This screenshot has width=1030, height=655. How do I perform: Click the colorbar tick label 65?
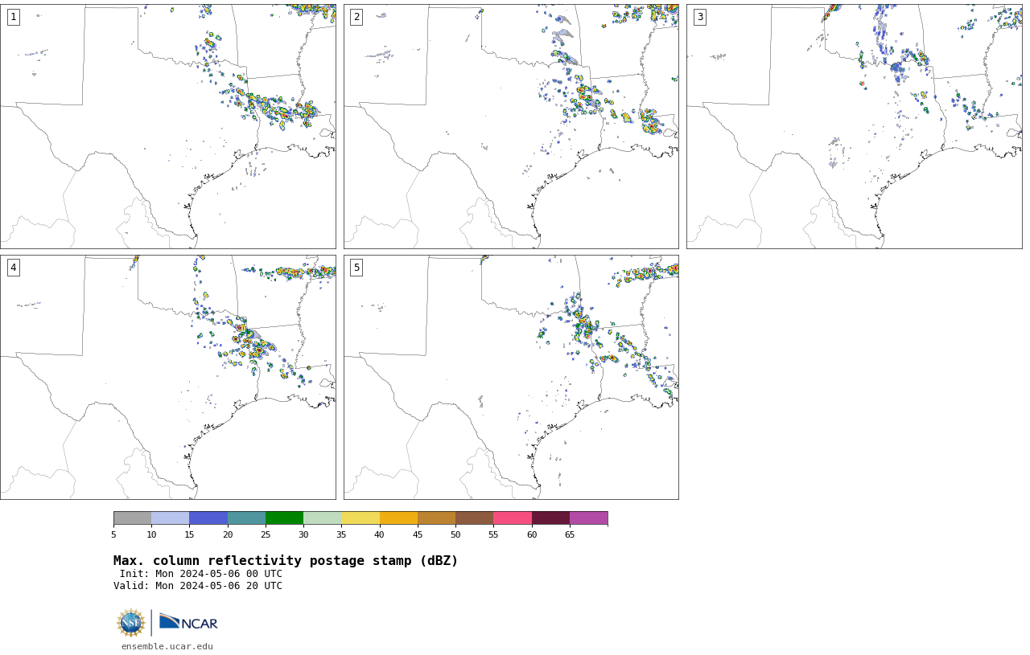570,534
